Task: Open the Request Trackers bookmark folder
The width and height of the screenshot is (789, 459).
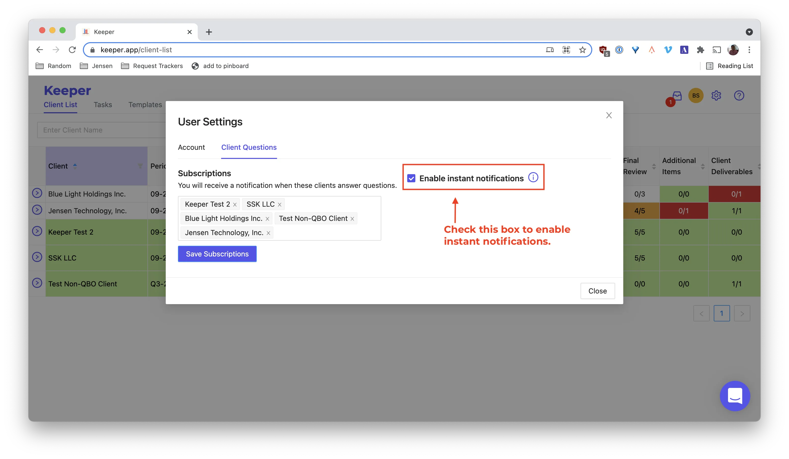Action: [x=152, y=66]
